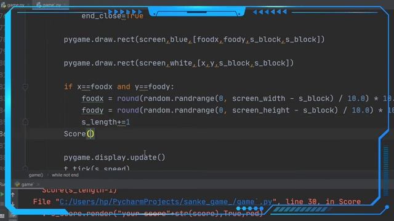Viewport: 394px width, 221px height.
Task: Click the pygame.display.update() line
Action: [x=115, y=157]
